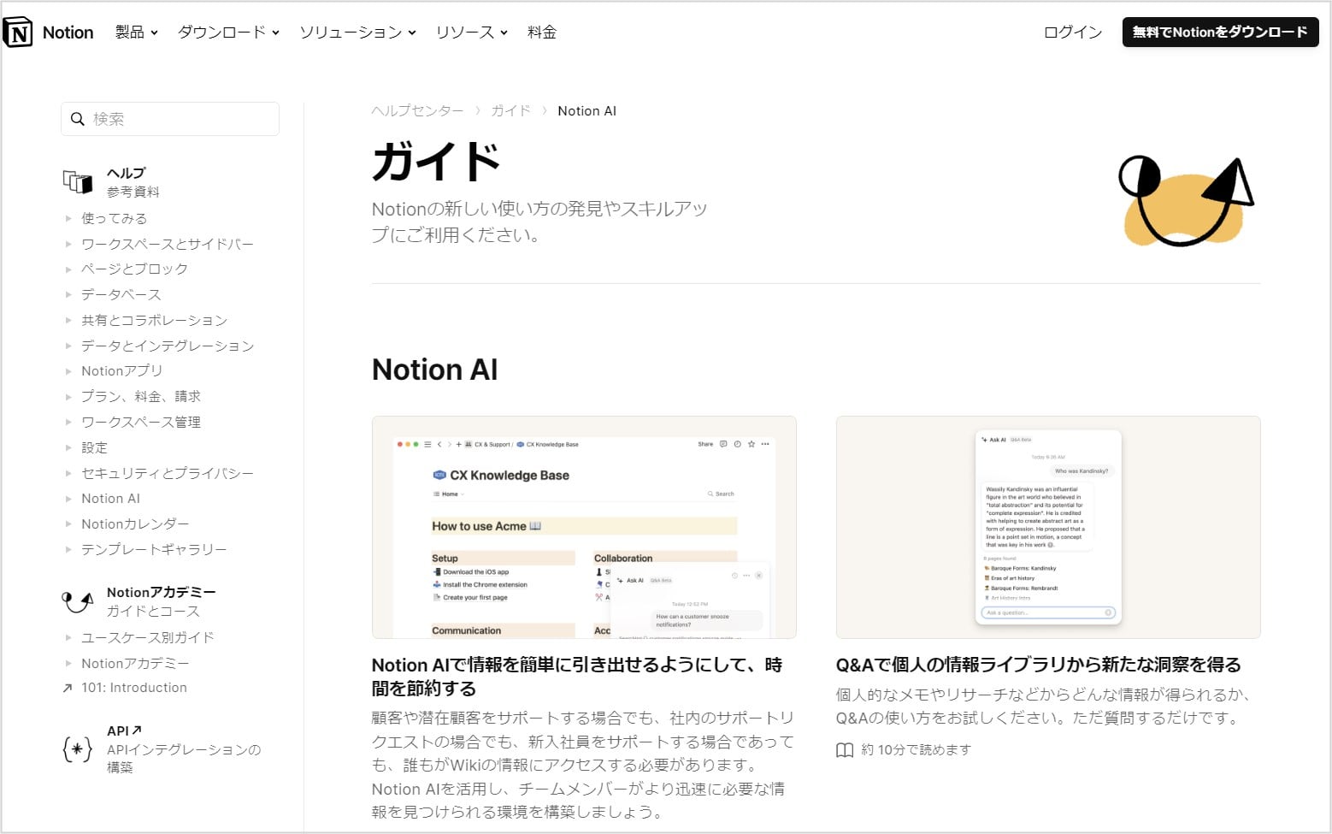
Task: Expand the Notionアプリ section
Action: 68,371
